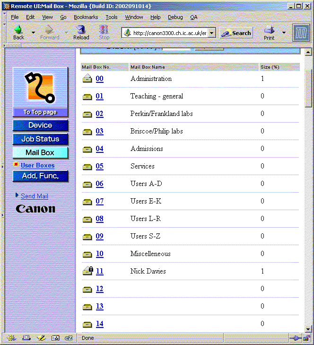Click the online/offline plug icon
Image resolution: width=314 pixels, height=345 pixels.
(x=296, y=338)
